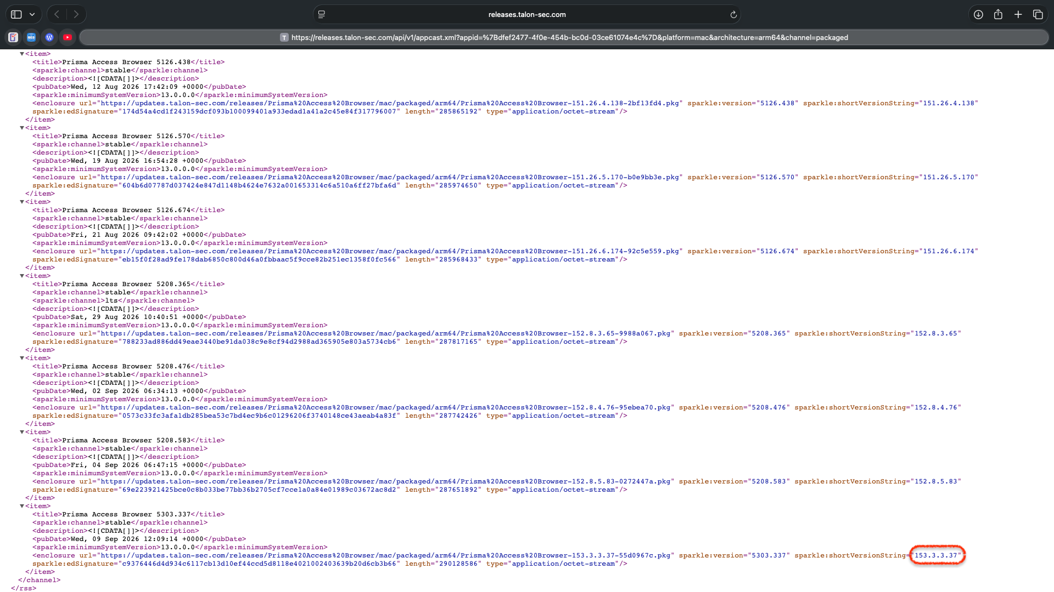This screenshot has height=592, width=1054.
Task: Click the appcast.xml tab URL bar
Action: coord(564,37)
